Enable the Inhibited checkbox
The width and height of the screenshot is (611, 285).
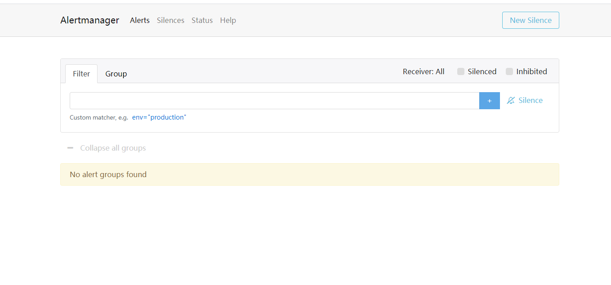pyautogui.click(x=509, y=71)
